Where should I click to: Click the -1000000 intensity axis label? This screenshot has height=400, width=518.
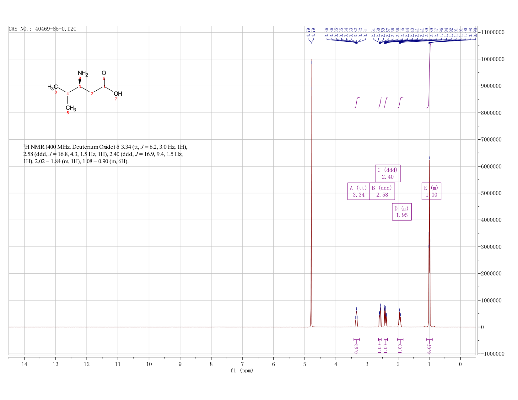click(x=493, y=354)
